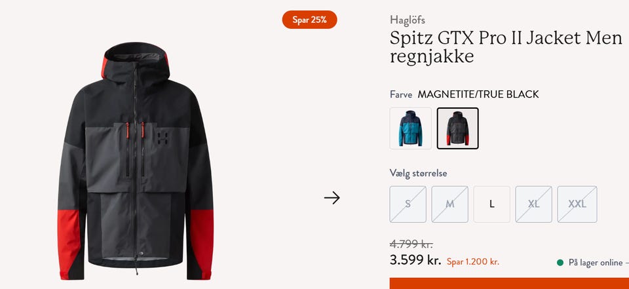Image resolution: width=629 pixels, height=289 pixels.
Task: Select the blue jacket color variant
Action: [x=410, y=128]
